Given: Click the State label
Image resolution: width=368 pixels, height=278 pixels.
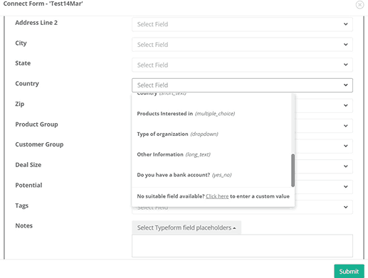Looking at the screenshot, I should pyautogui.click(x=23, y=63).
